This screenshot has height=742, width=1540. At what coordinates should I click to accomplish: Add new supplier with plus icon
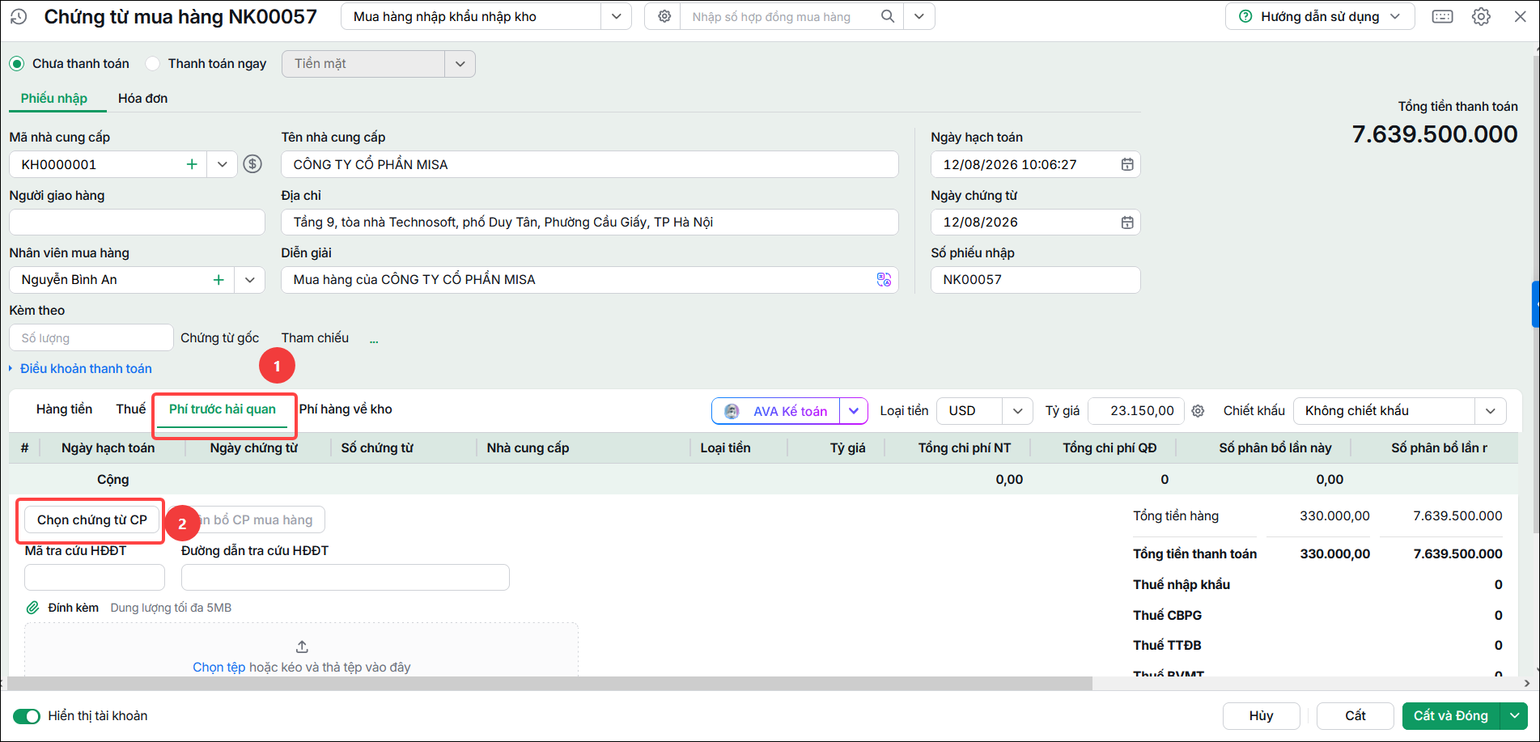point(192,164)
